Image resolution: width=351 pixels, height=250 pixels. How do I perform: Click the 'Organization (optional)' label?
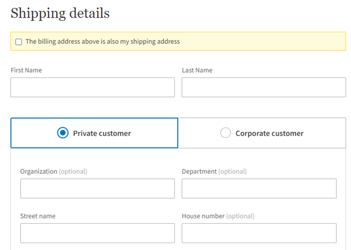[54, 172]
